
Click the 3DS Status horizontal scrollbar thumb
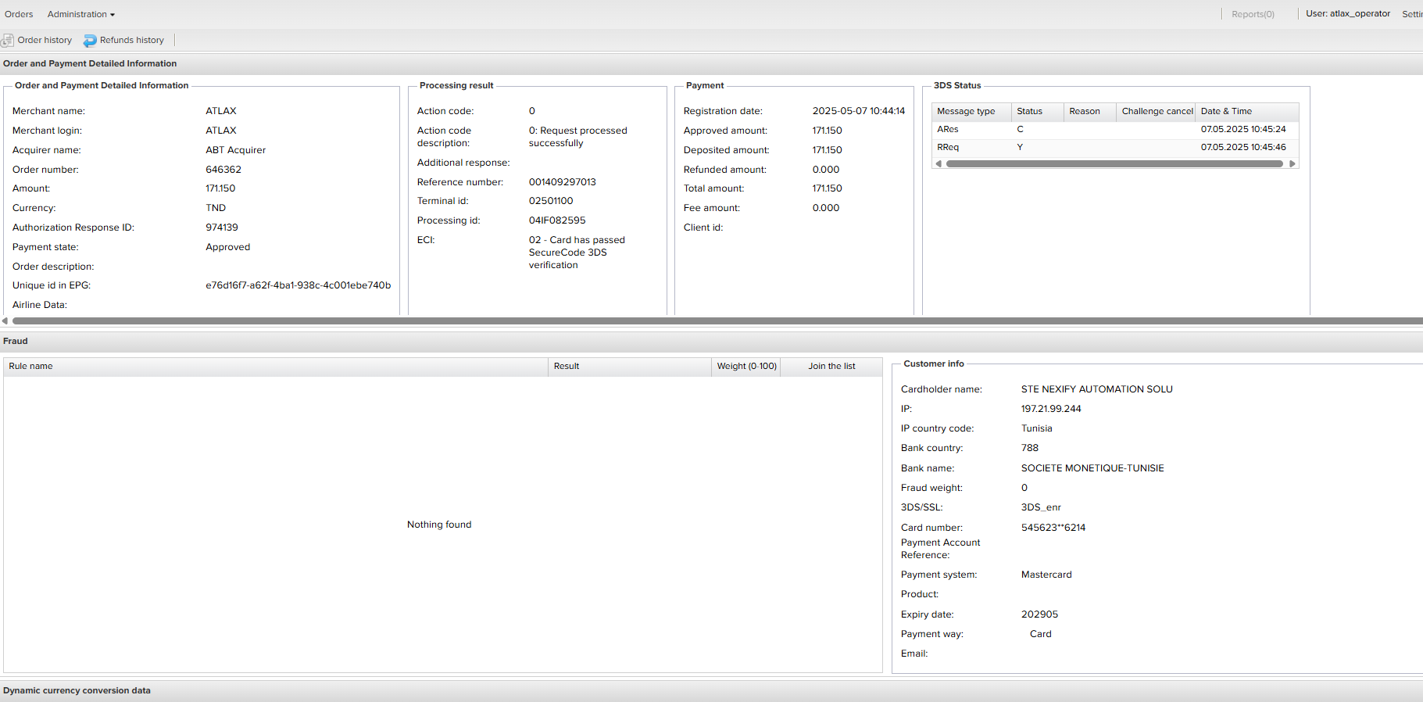point(1114,164)
